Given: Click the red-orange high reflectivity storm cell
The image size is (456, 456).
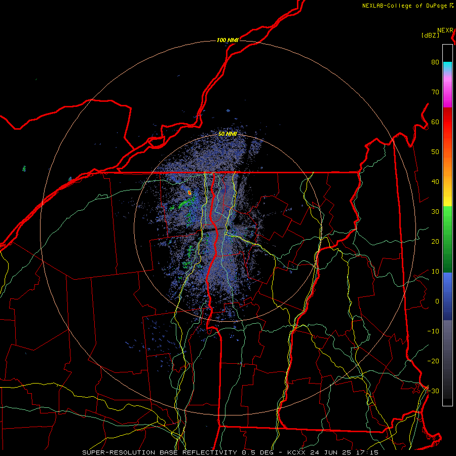Looking at the screenshot, I should 189,192.
